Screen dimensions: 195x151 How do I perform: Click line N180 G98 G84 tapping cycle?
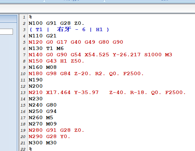tap(86, 74)
